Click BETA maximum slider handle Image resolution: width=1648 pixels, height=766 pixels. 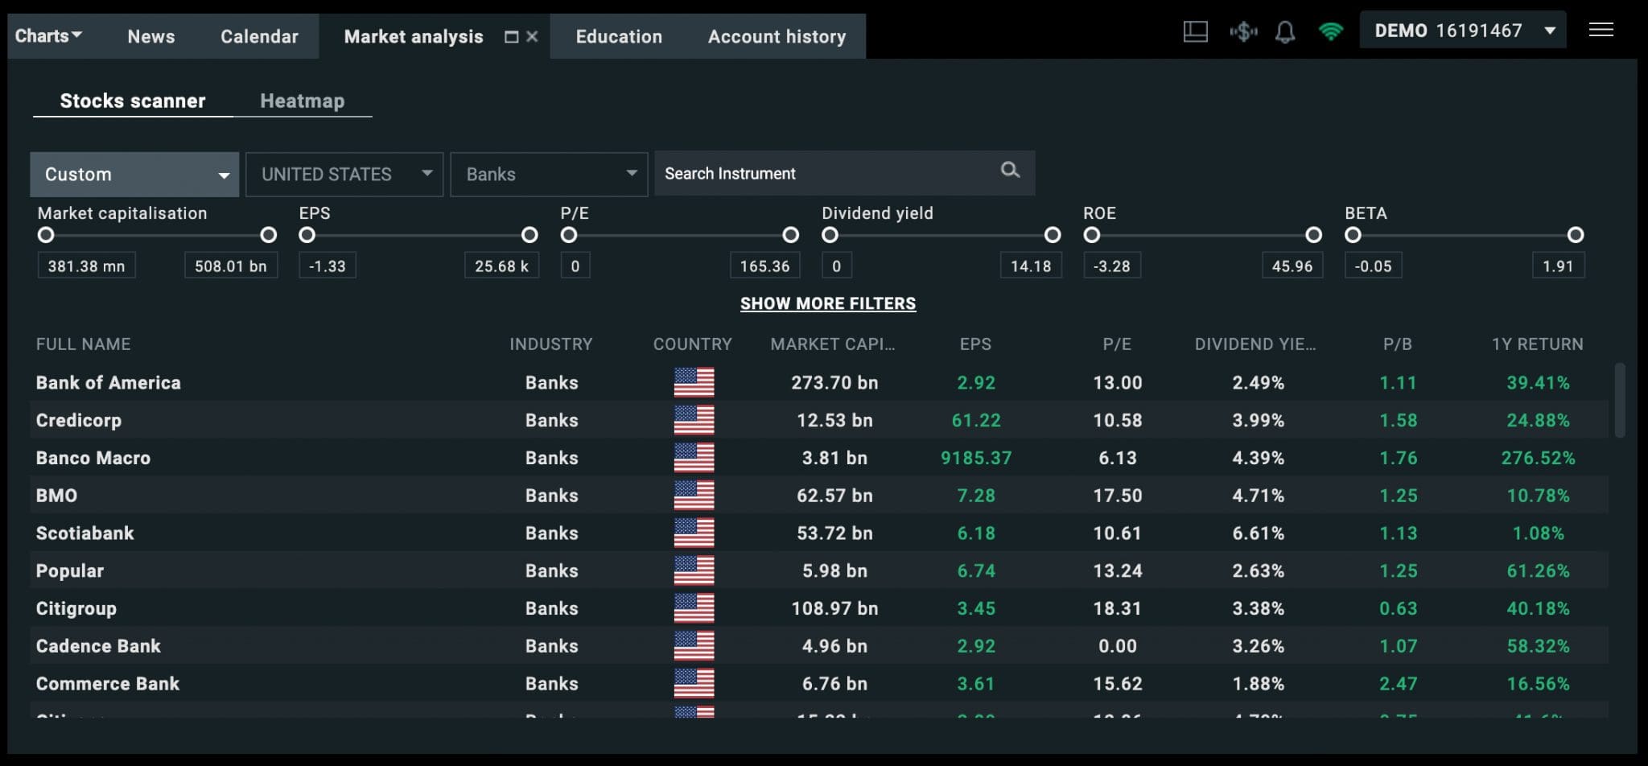point(1576,235)
